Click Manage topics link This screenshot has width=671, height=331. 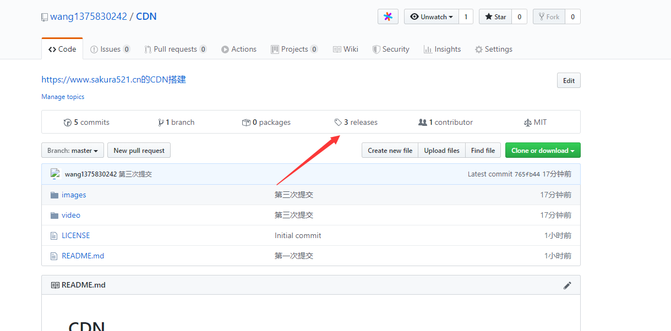[63, 97]
